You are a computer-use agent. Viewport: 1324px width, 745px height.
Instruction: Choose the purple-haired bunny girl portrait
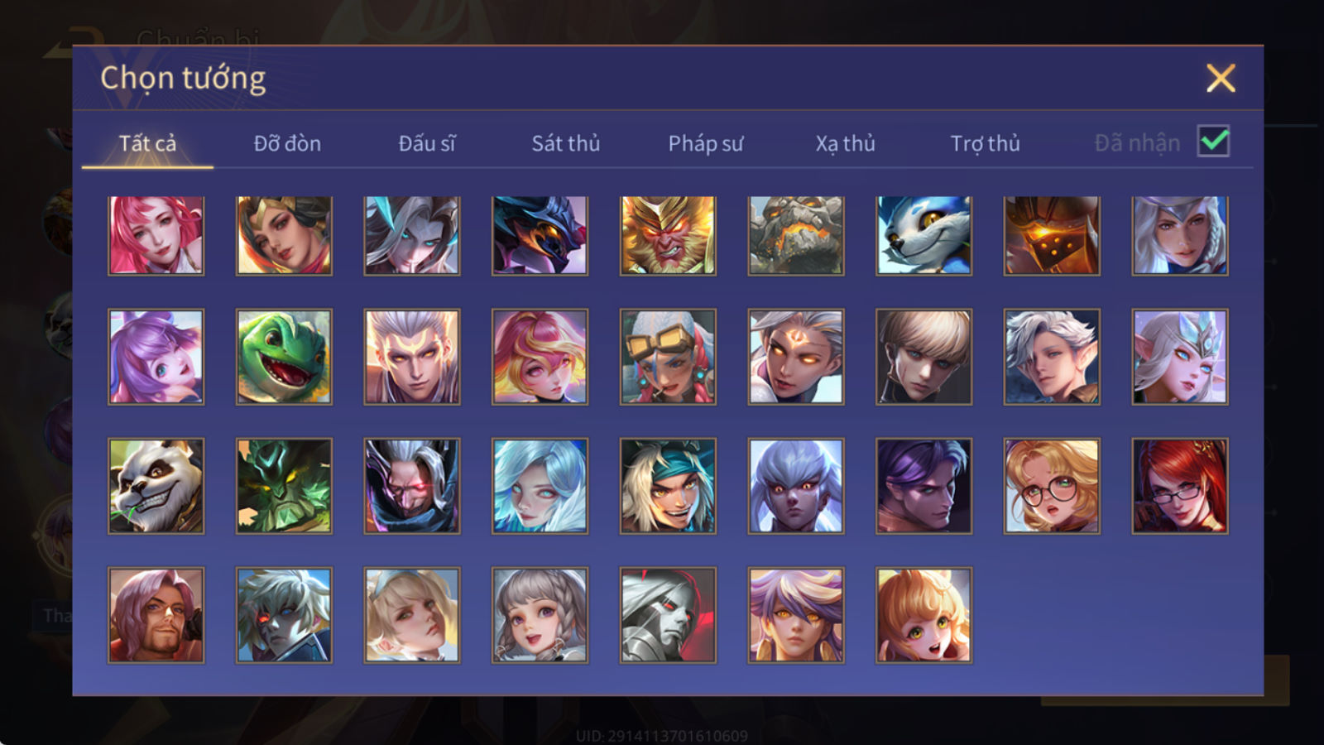[x=156, y=357]
